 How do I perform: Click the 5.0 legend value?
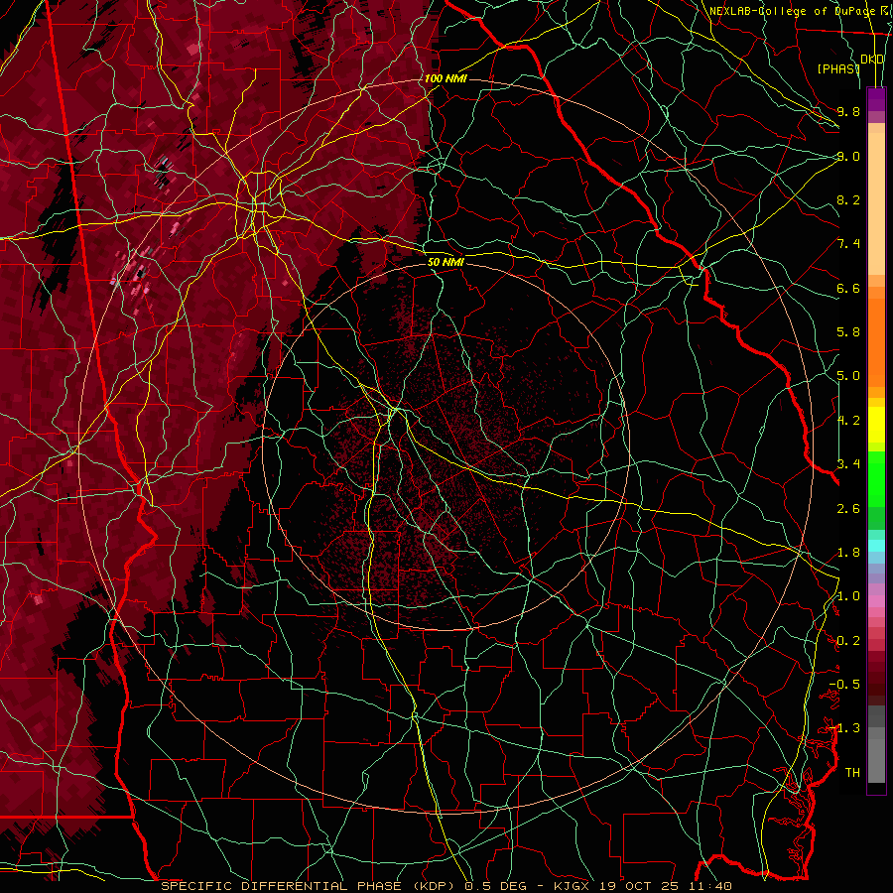pyautogui.click(x=848, y=376)
